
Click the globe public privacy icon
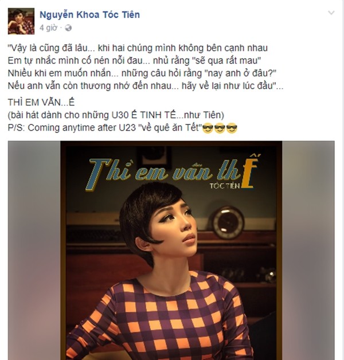tap(68, 28)
